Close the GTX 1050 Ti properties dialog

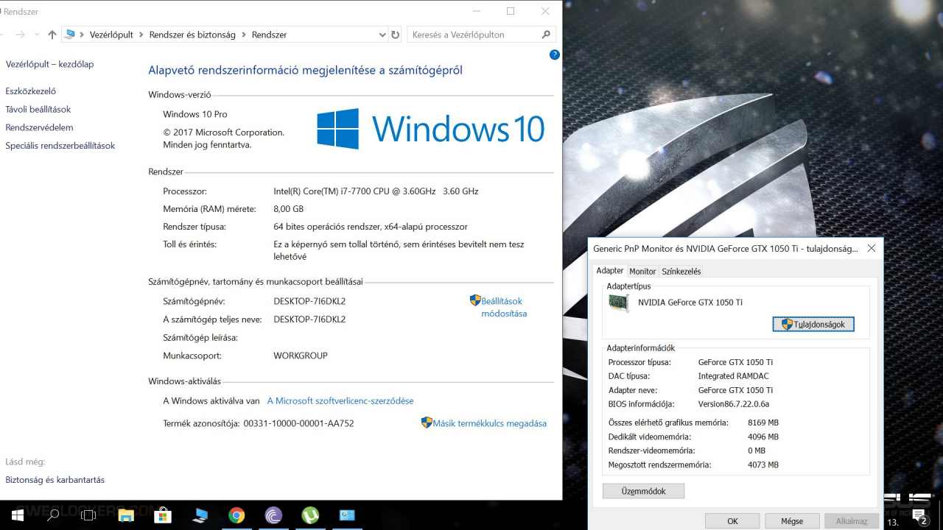click(x=872, y=249)
